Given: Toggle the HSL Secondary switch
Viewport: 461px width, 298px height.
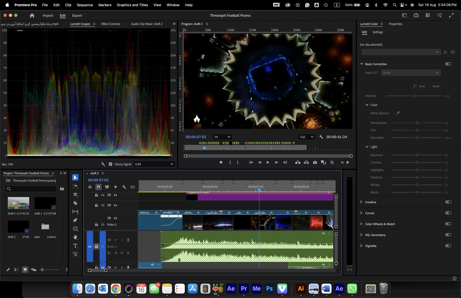Looking at the screenshot, I should point(448,235).
